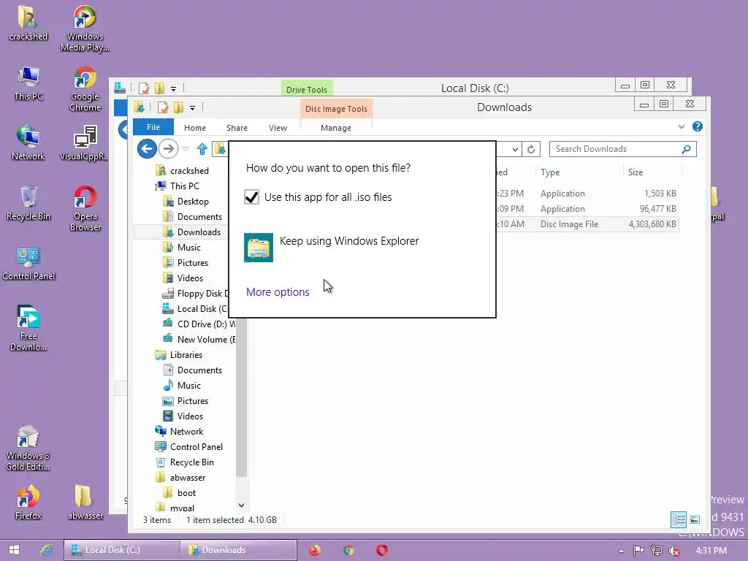The height and width of the screenshot is (561, 748).
Task: Switch to the Share ribbon tab
Action: (x=237, y=128)
